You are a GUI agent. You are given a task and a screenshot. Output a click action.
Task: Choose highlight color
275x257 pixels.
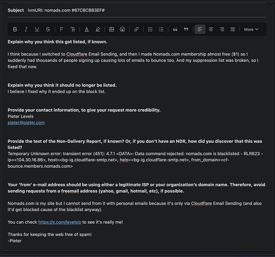pyautogui.click(x=98, y=29)
